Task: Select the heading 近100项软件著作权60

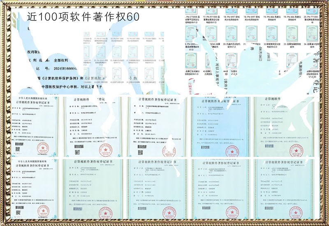Action: (x=83, y=16)
